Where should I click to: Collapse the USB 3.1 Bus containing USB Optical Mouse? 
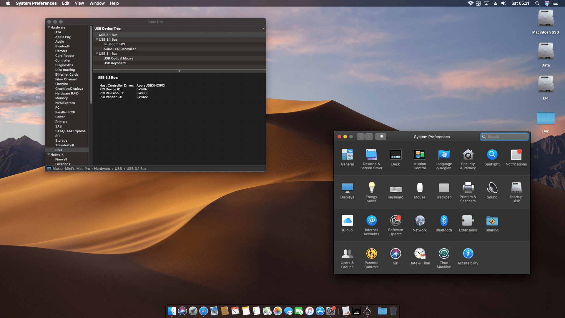coord(97,54)
